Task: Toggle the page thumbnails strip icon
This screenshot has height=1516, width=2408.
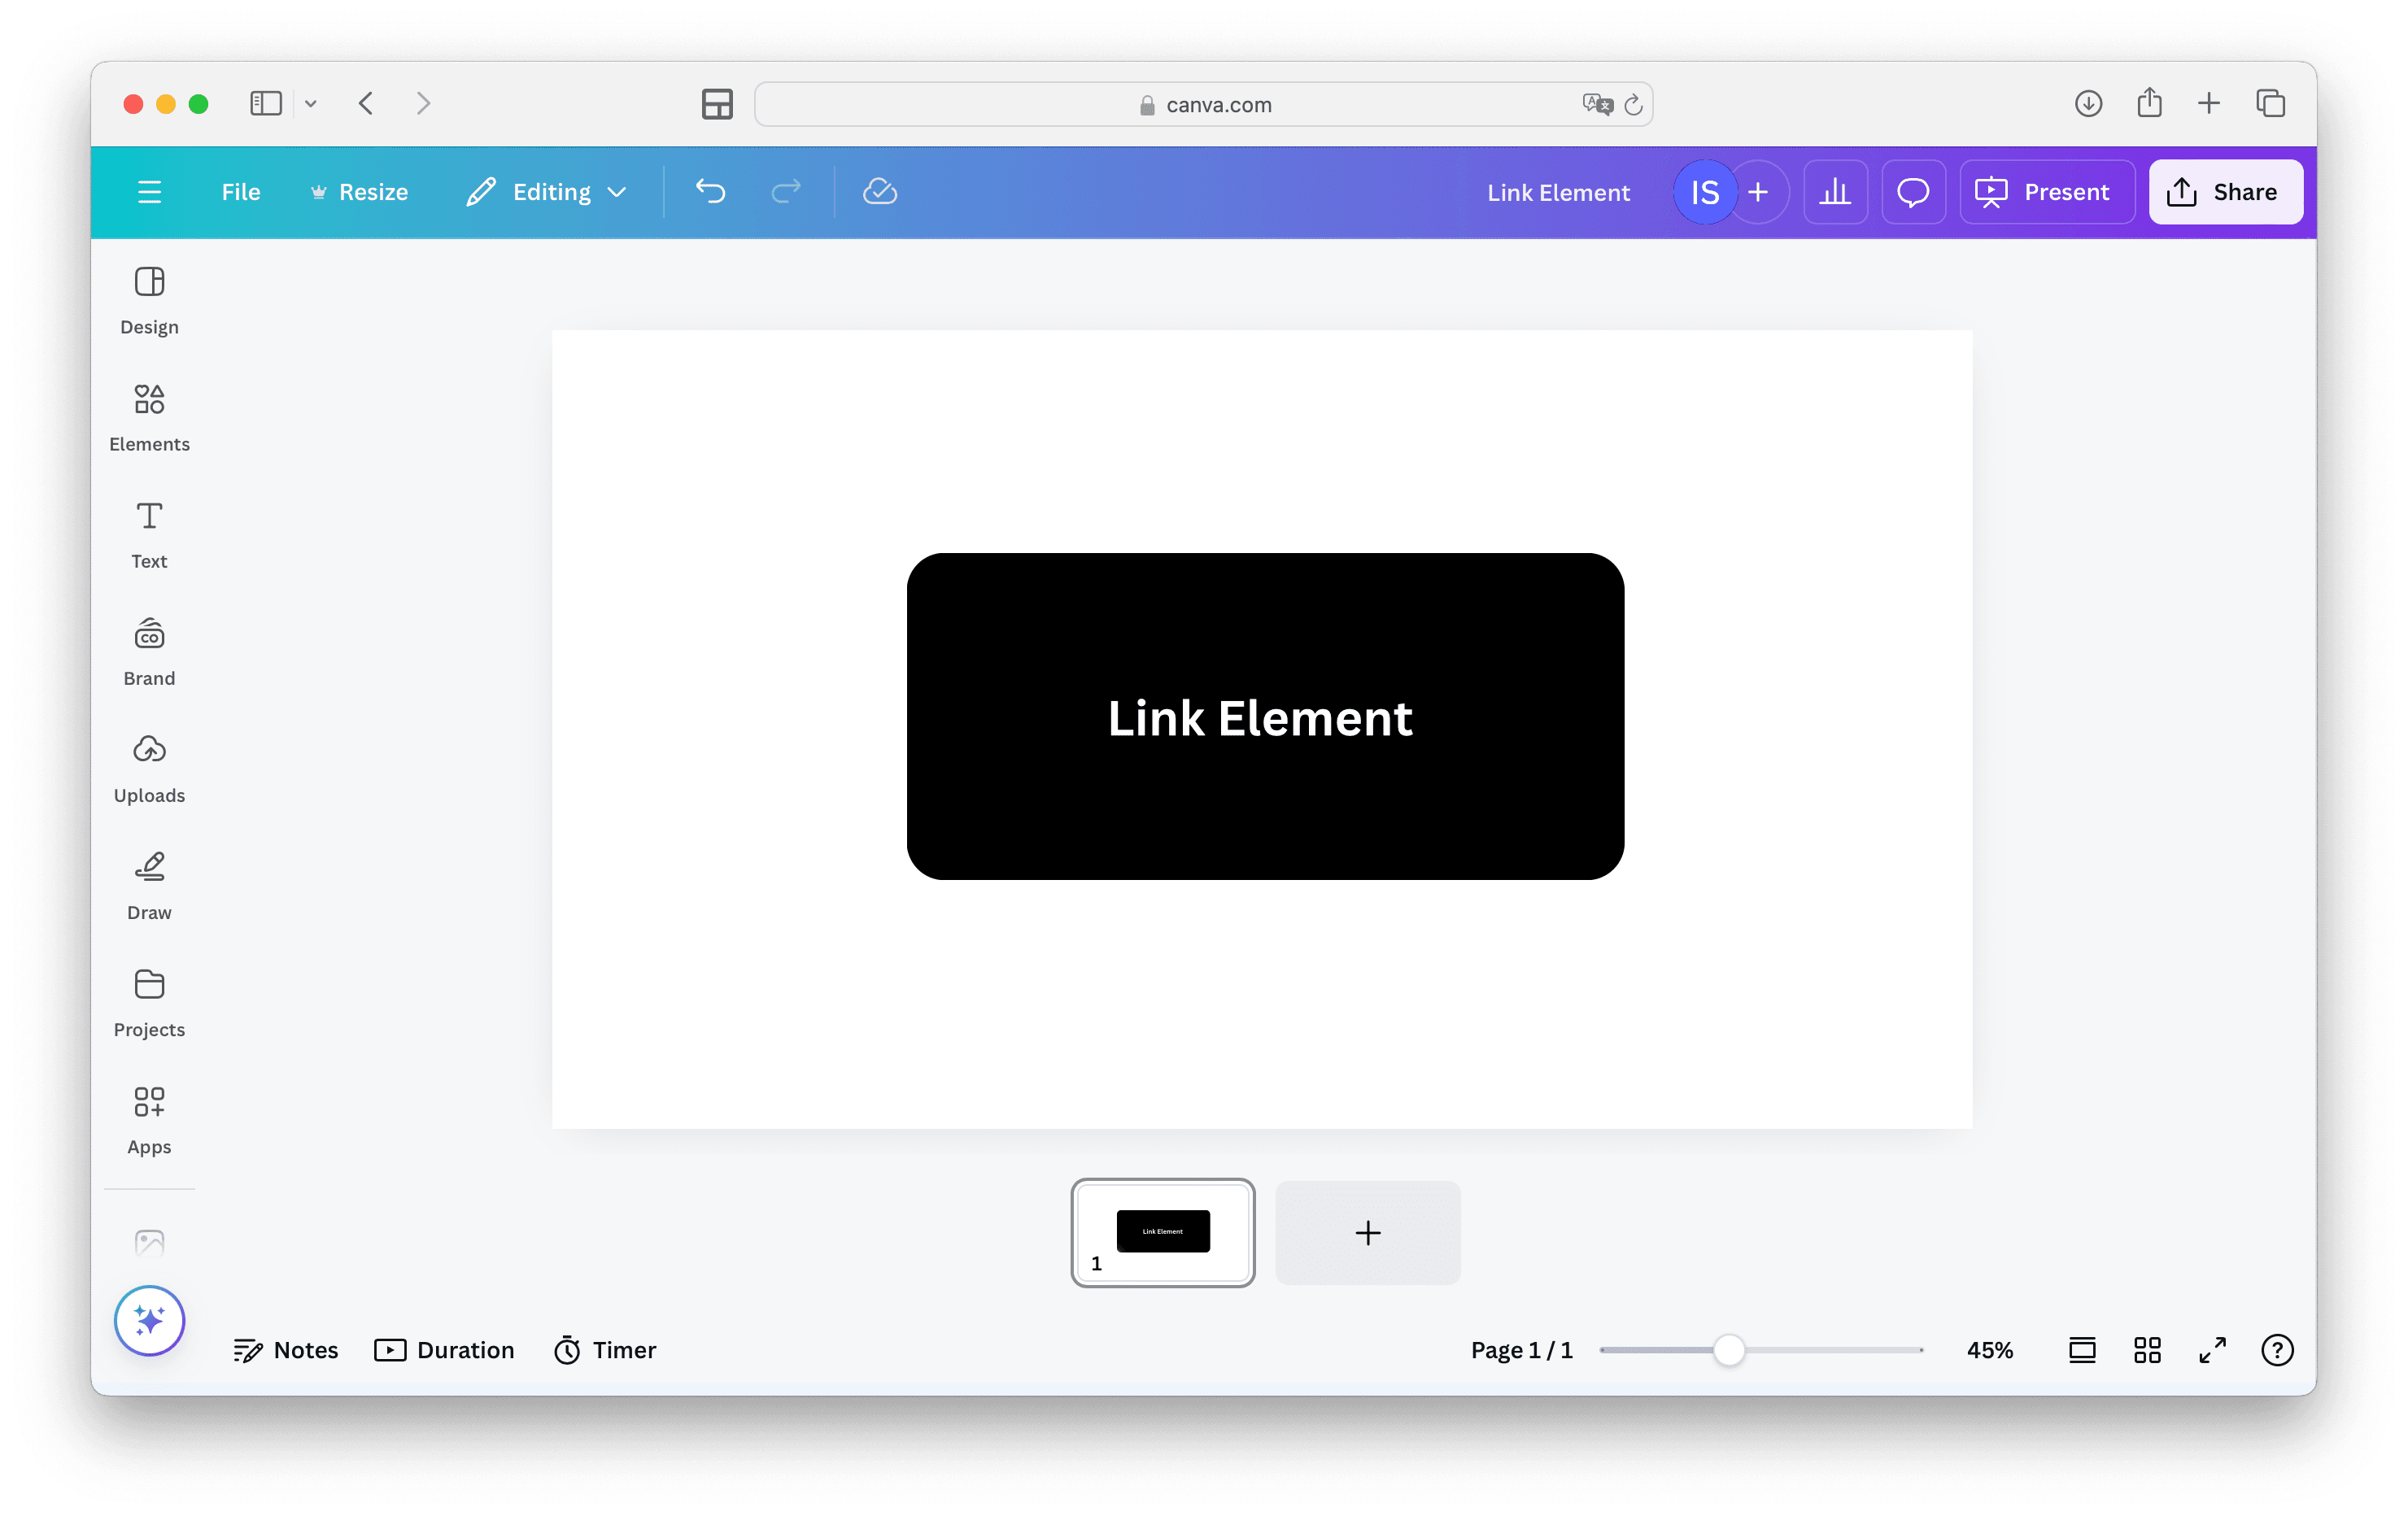Action: (2082, 1350)
